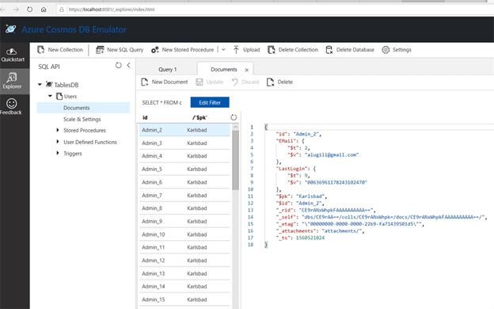This screenshot has height=309, width=494.
Task: Click the Delete Database toolbar button
Action: click(x=350, y=50)
